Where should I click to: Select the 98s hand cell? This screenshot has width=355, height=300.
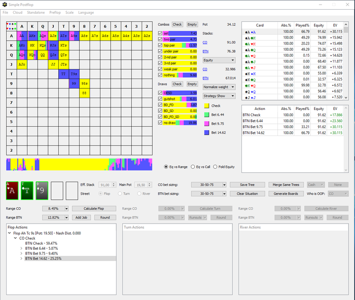85,84
